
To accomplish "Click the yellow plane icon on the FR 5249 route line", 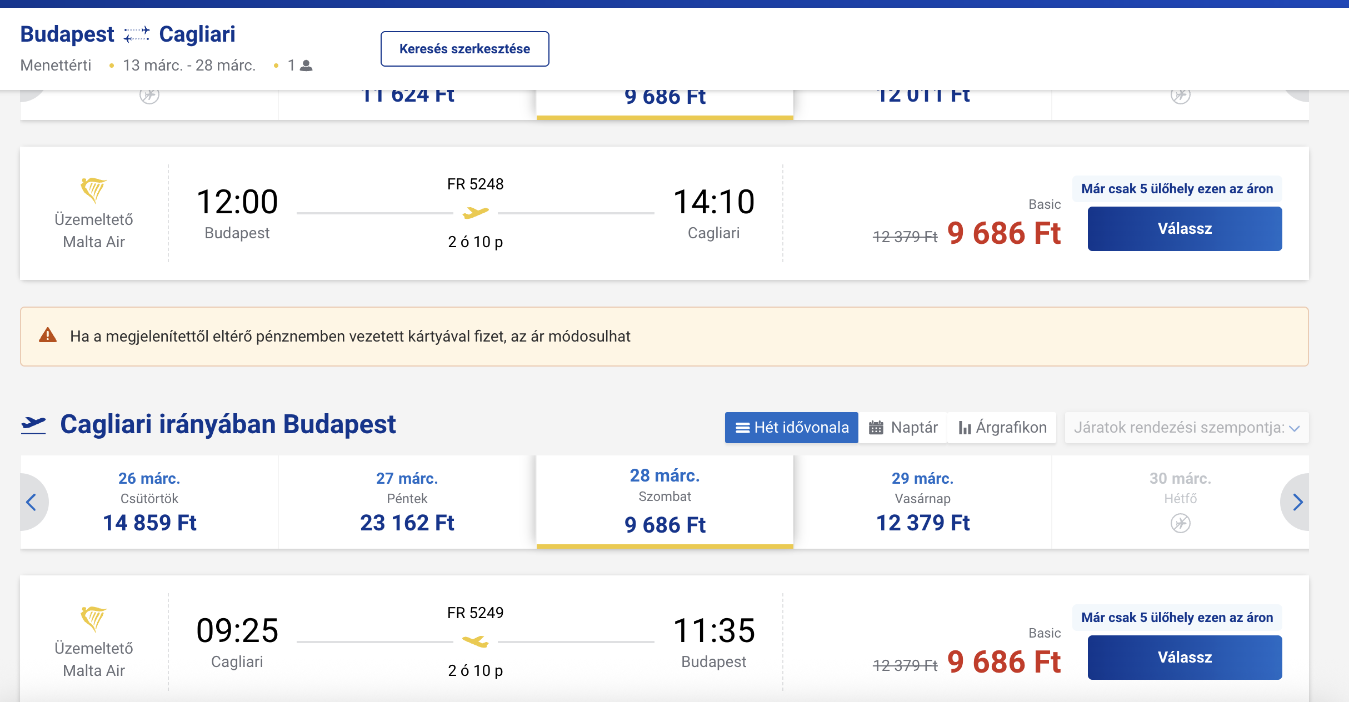I will [476, 641].
